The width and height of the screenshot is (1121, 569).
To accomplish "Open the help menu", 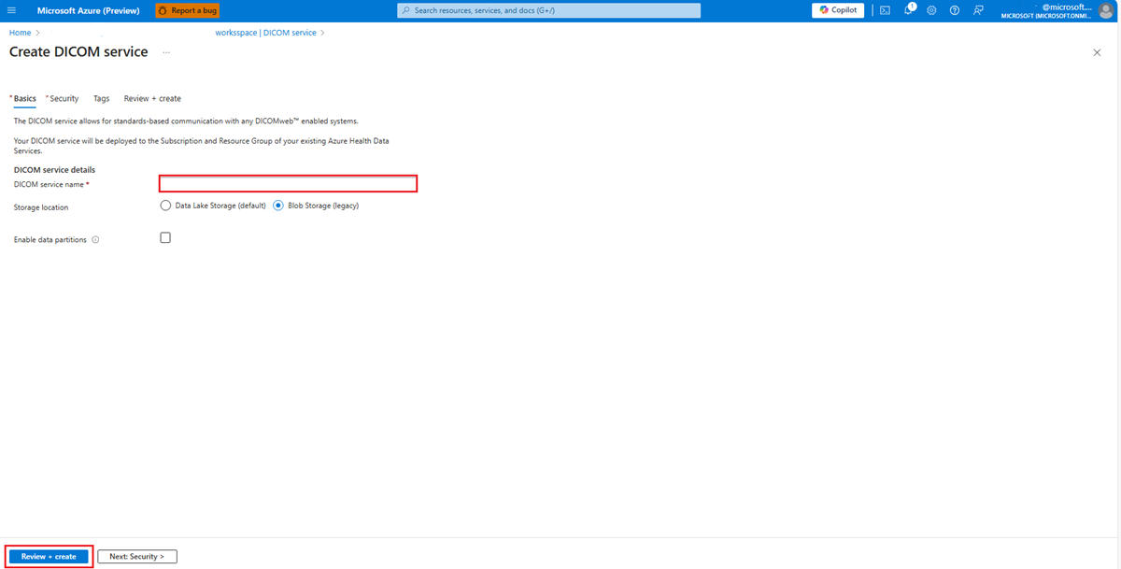I will click(x=954, y=9).
